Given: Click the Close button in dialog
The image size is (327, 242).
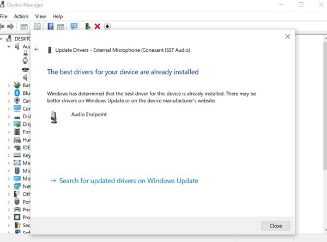Looking at the screenshot, I should 275,226.
